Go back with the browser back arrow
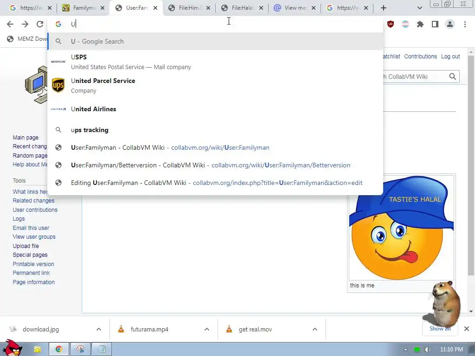The height and width of the screenshot is (356, 475). click(10, 24)
